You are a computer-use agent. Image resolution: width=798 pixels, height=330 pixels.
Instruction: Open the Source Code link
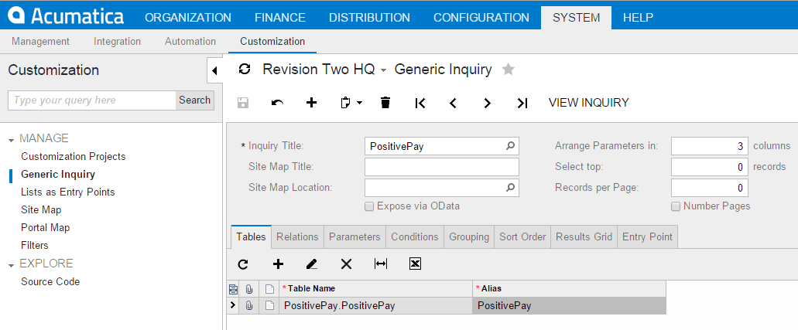[50, 281]
